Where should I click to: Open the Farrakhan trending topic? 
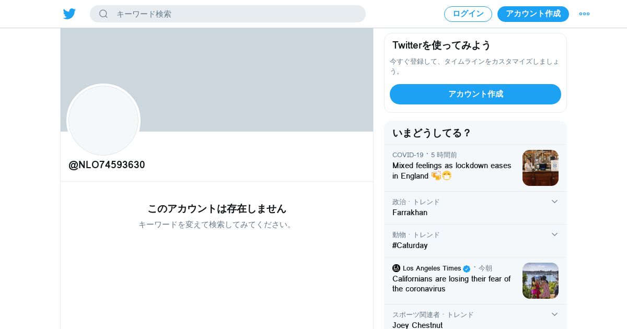coord(410,213)
